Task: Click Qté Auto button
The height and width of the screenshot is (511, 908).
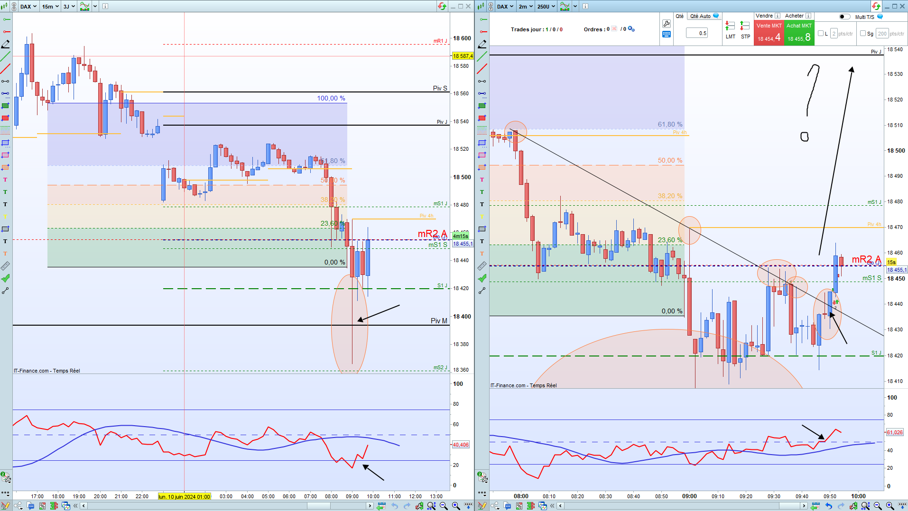Action: [704, 16]
